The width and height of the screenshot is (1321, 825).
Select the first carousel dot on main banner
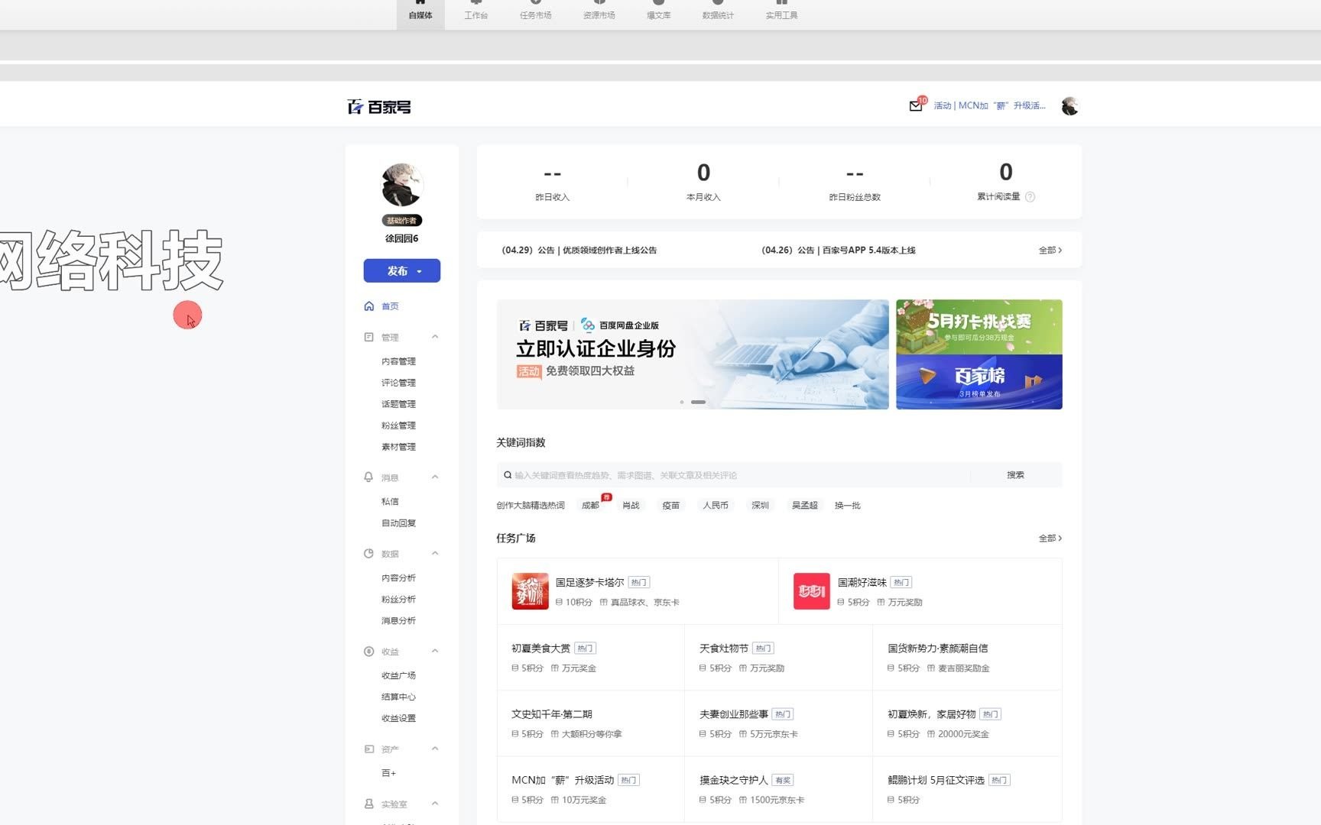coord(682,402)
